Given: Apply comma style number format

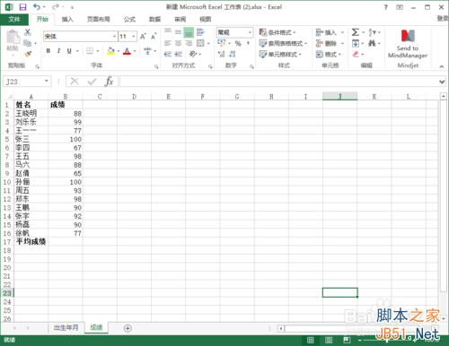Looking at the screenshot, I should point(248,44).
